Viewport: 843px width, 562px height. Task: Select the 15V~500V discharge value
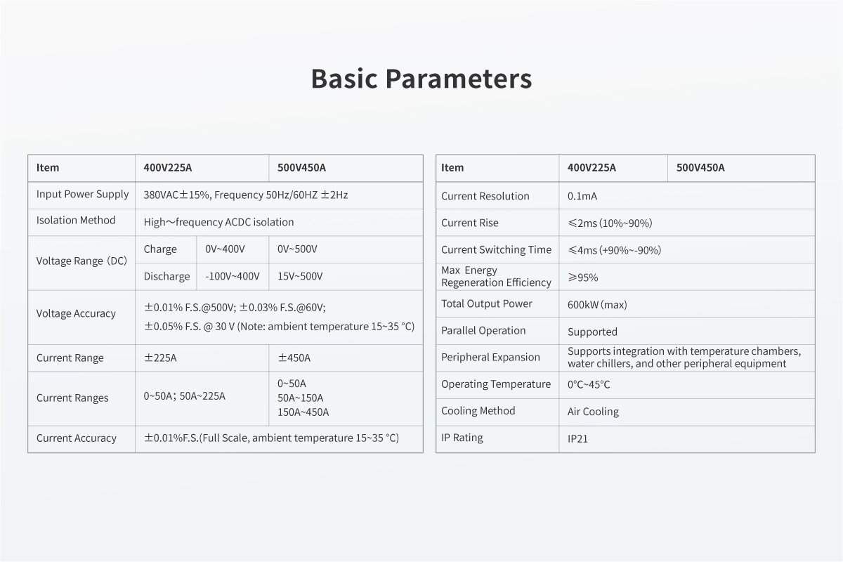(x=300, y=276)
